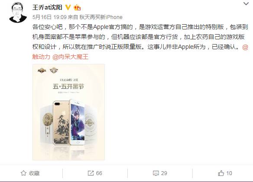
Task: Open the 5月16日 19:09 timestamp link
Action: click(x=49, y=17)
